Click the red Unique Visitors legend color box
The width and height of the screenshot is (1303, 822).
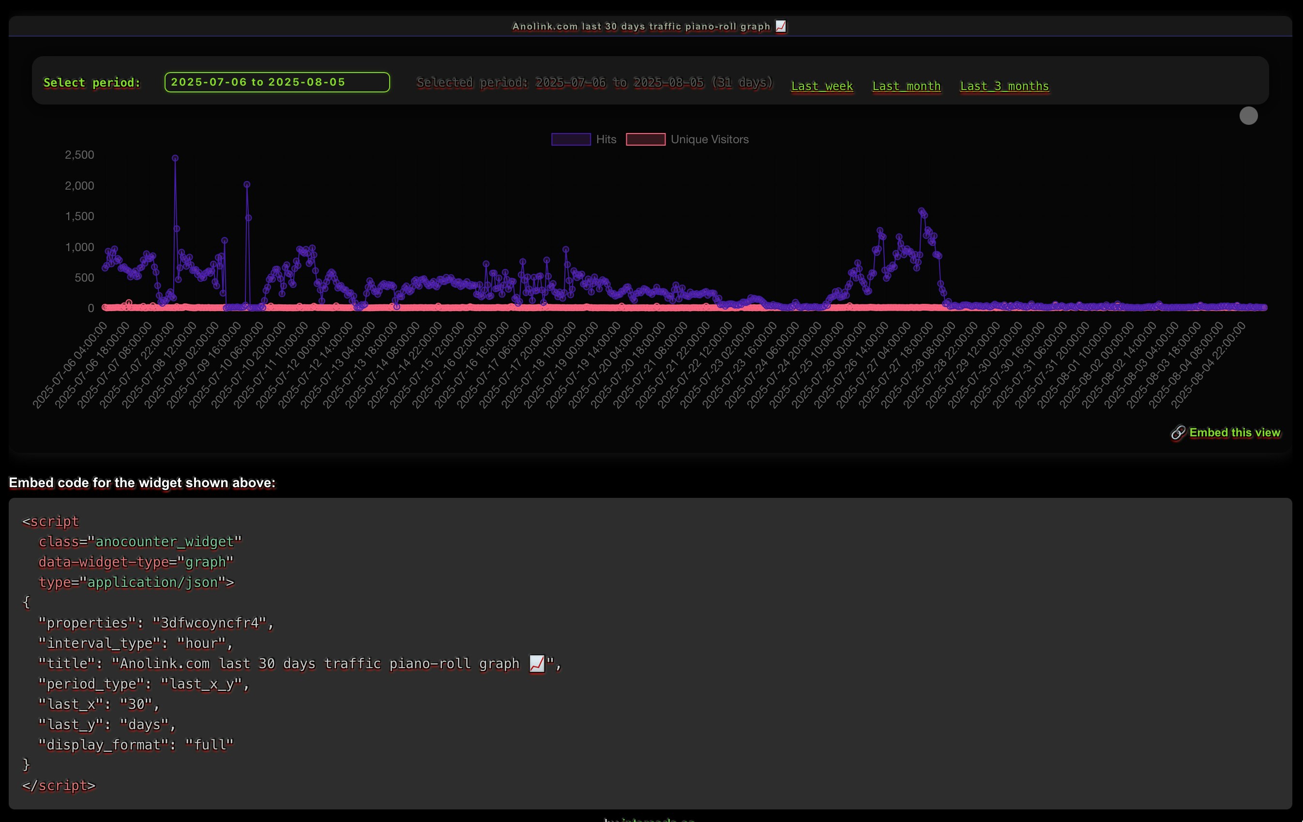click(x=646, y=139)
